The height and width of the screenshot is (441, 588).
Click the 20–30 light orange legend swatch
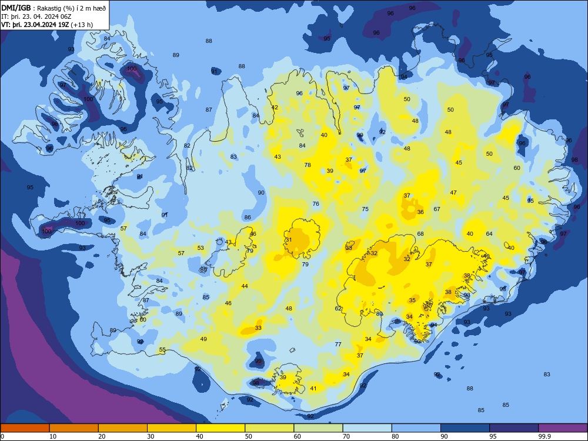tap(123, 428)
